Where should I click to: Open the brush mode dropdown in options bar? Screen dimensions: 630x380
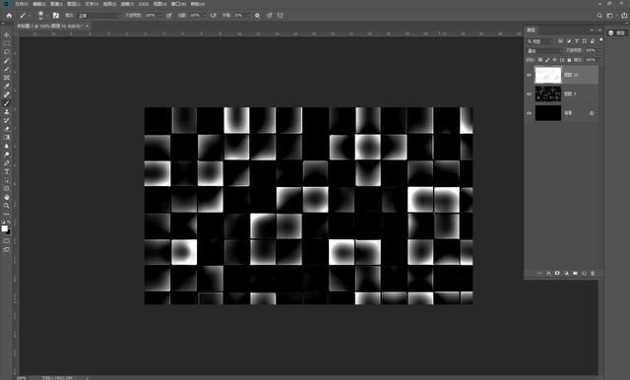tap(98, 16)
